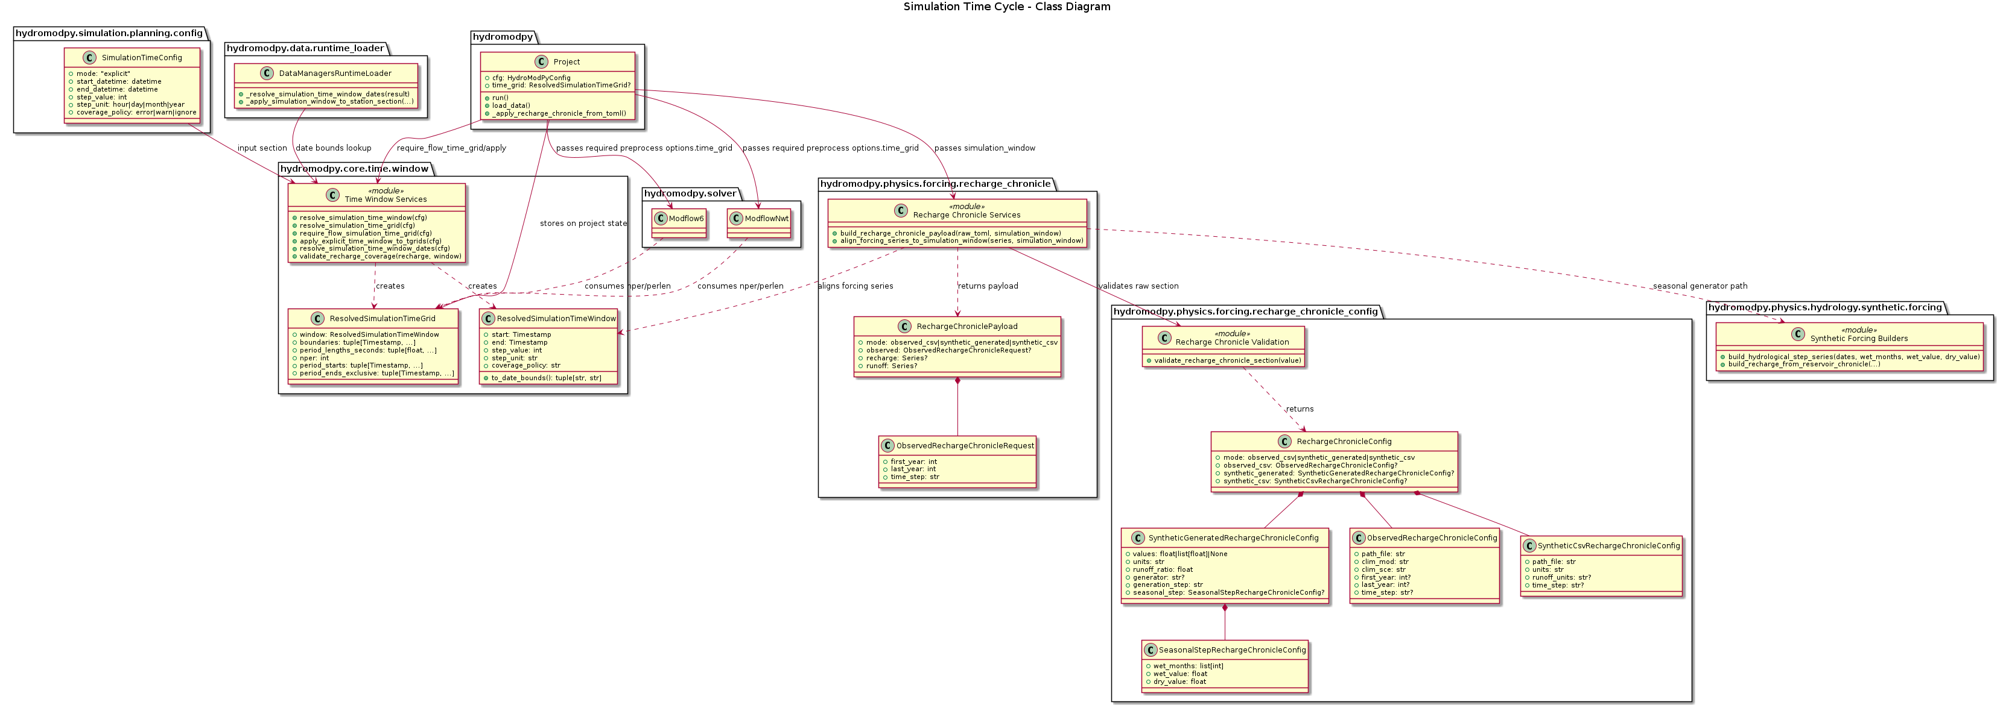Click 'coverage_policy: error|warn|ignore' in SimulationTimeConfig

[136, 112]
